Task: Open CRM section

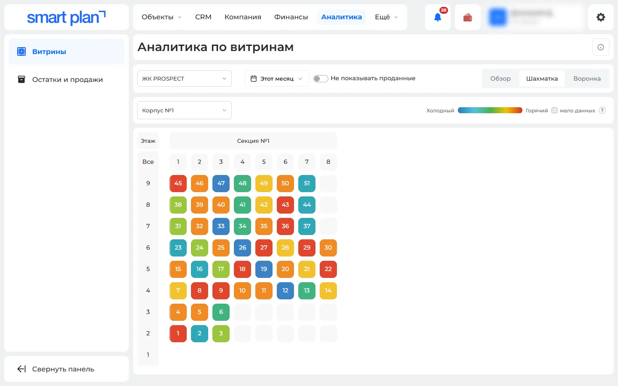Action: click(203, 17)
